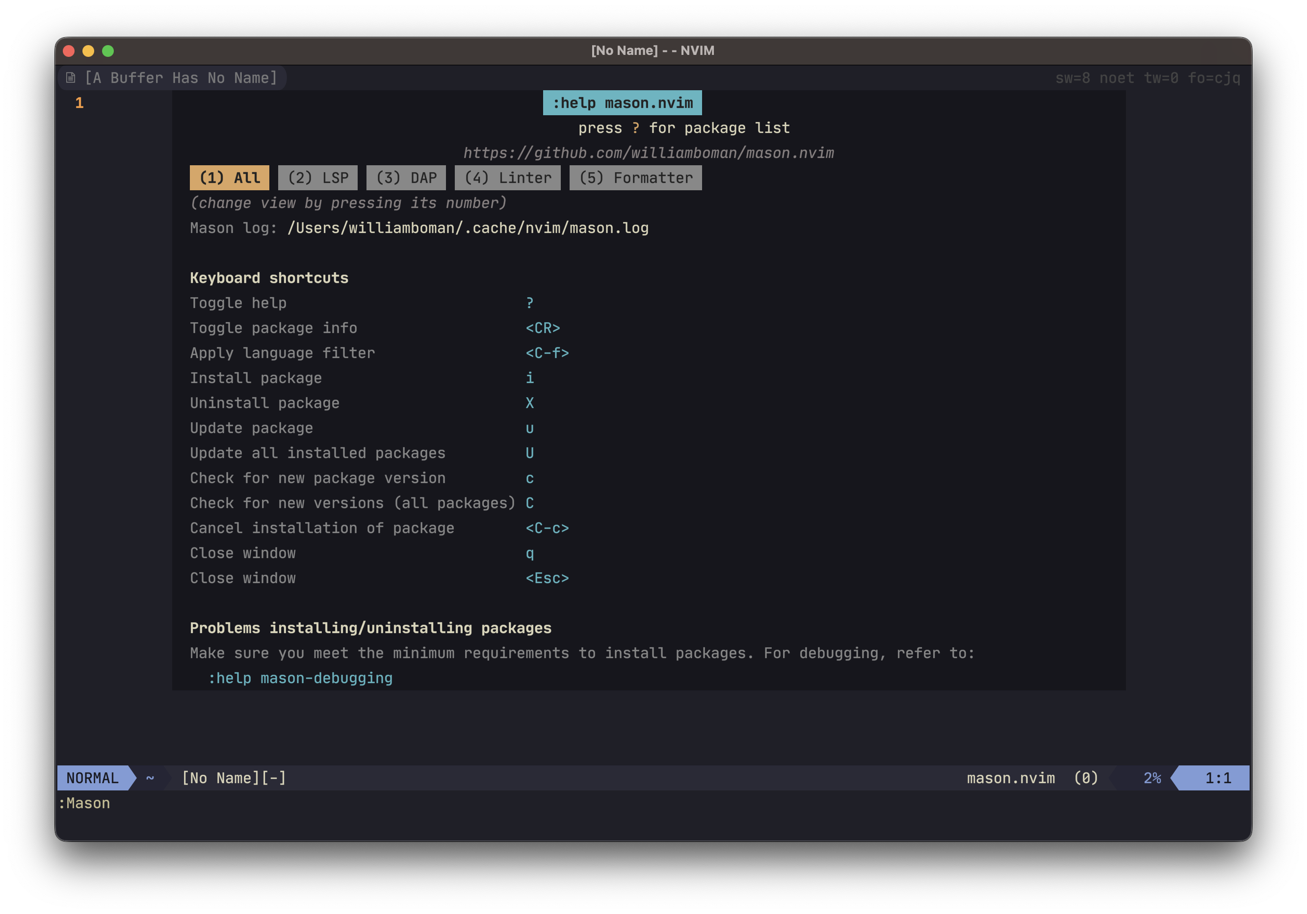Viewport: 1307px width, 914px height.
Task: Click the 'Close window' label beside 'q'
Action: pyautogui.click(x=243, y=554)
